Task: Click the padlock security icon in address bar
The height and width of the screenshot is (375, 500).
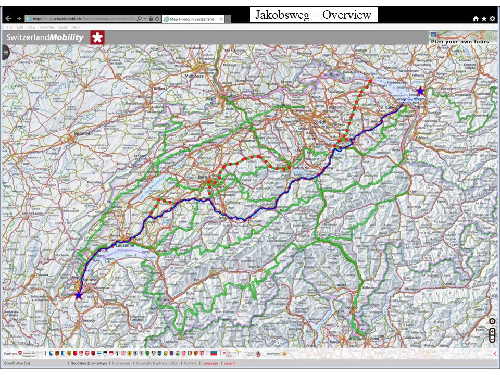Action: 151,19
